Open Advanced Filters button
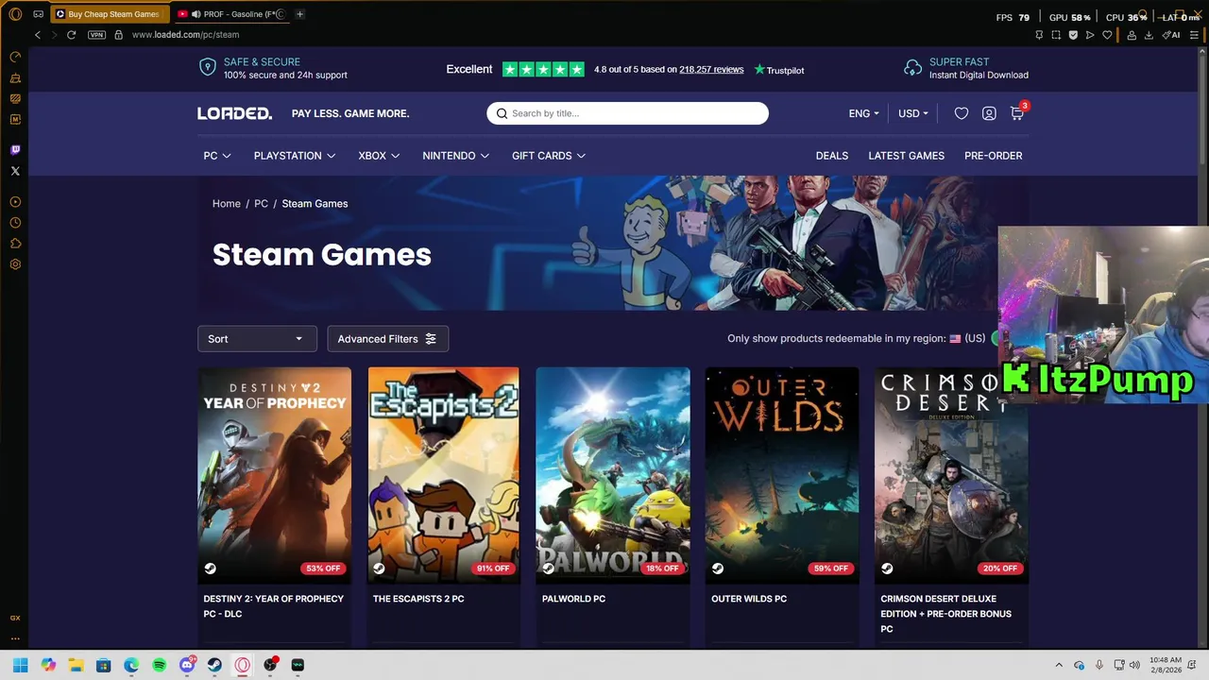 tap(387, 339)
